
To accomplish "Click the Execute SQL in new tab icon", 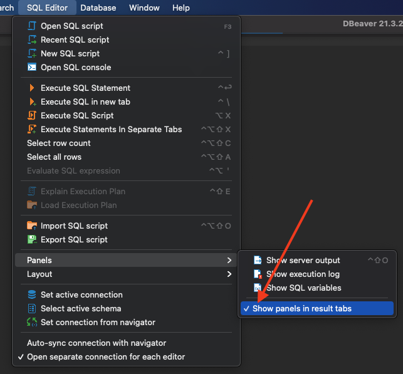I will [x=33, y=101].
